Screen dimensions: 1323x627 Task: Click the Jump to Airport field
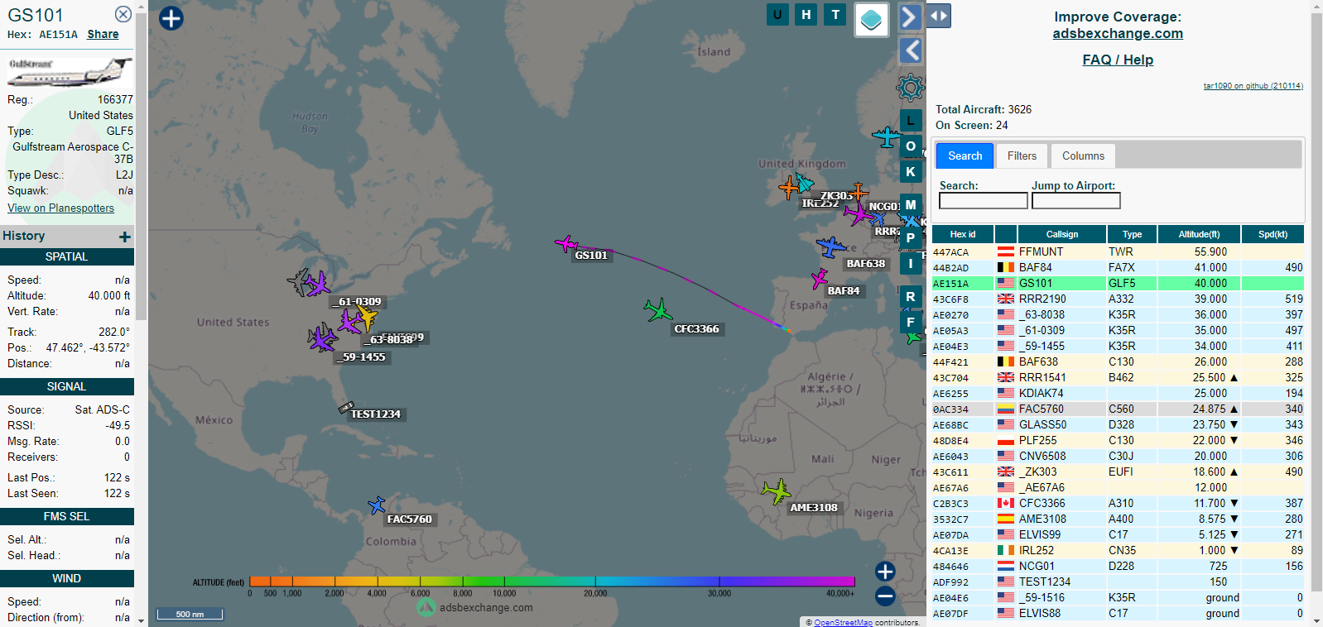point(1075,200)
